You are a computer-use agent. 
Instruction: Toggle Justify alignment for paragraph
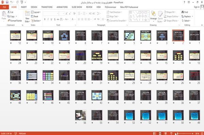point(89,19)
